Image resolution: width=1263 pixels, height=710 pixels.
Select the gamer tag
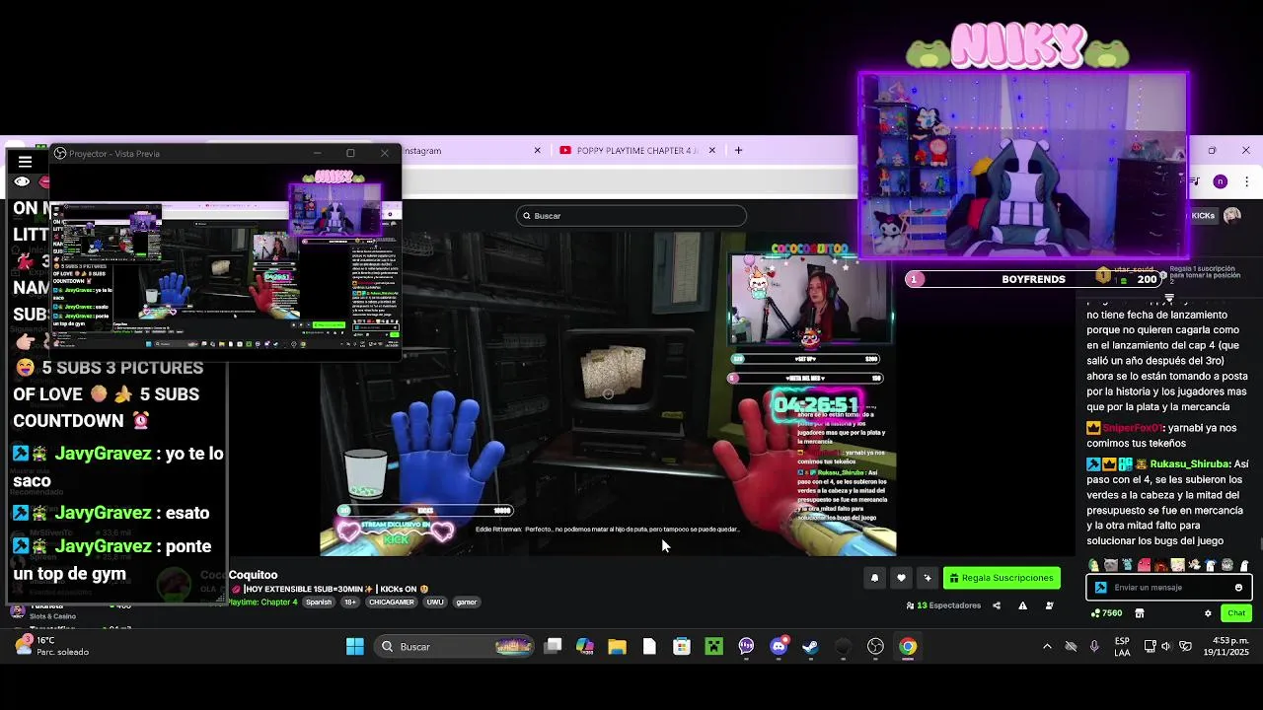point(467,603)
